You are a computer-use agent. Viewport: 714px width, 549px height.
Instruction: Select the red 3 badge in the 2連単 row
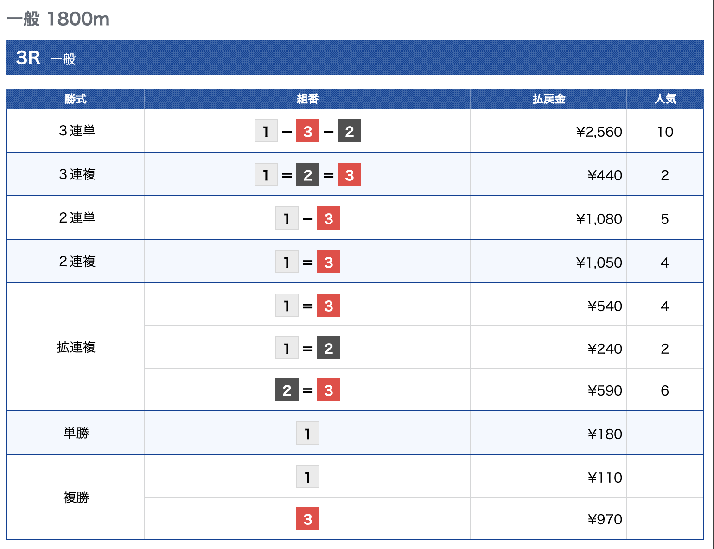coord(329,218)
